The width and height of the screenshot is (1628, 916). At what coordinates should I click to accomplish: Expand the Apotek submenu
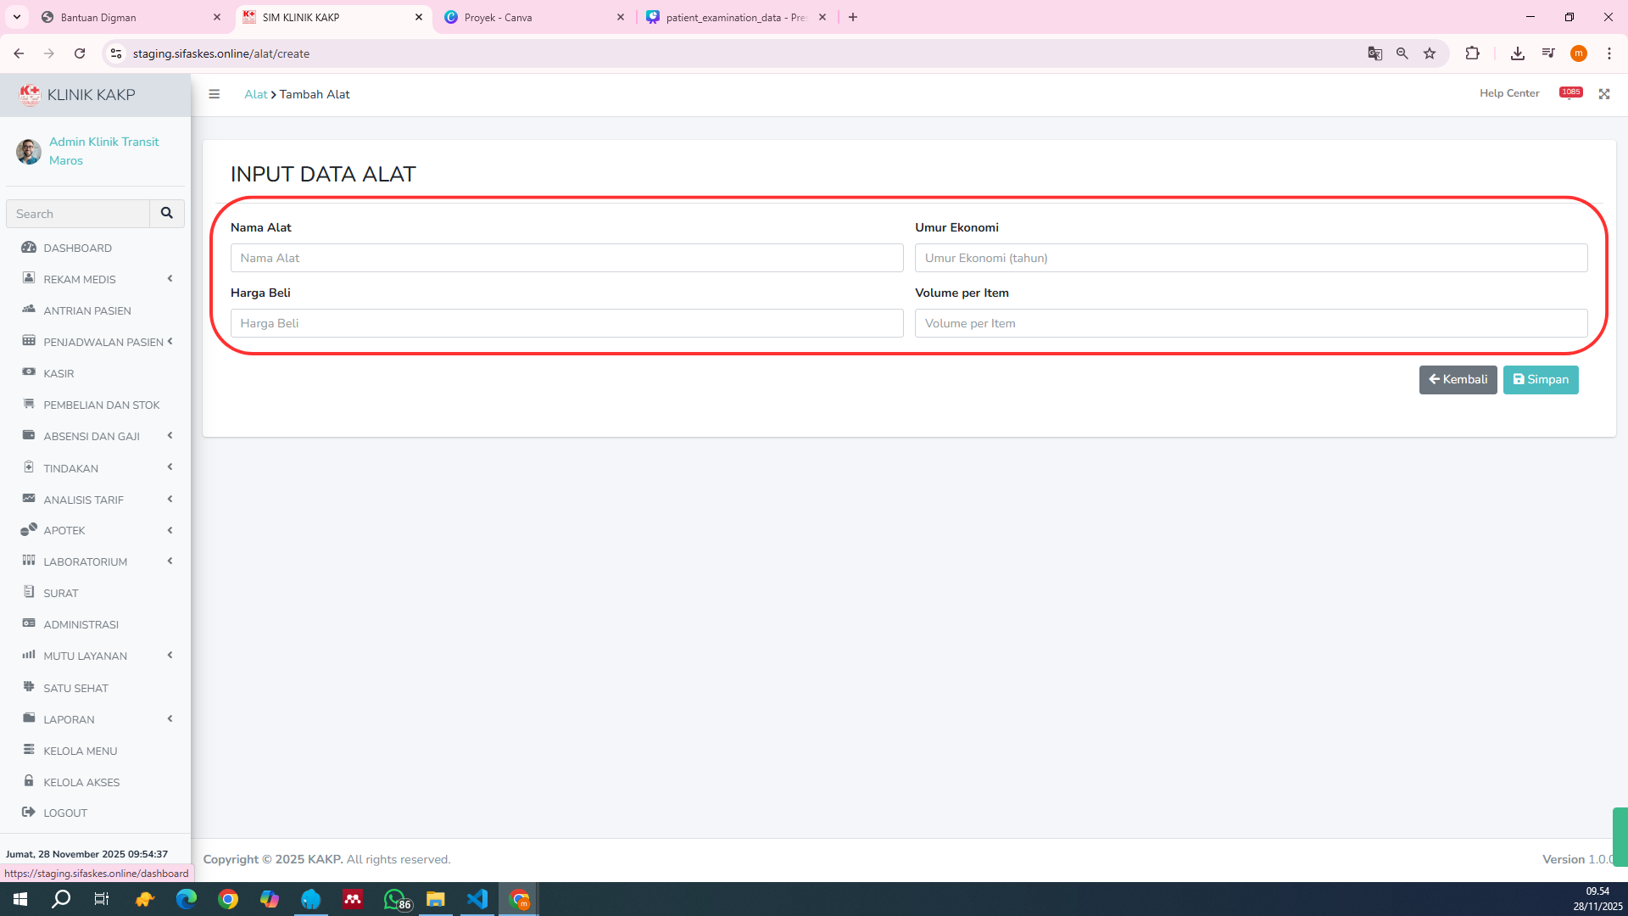[64, 530]
